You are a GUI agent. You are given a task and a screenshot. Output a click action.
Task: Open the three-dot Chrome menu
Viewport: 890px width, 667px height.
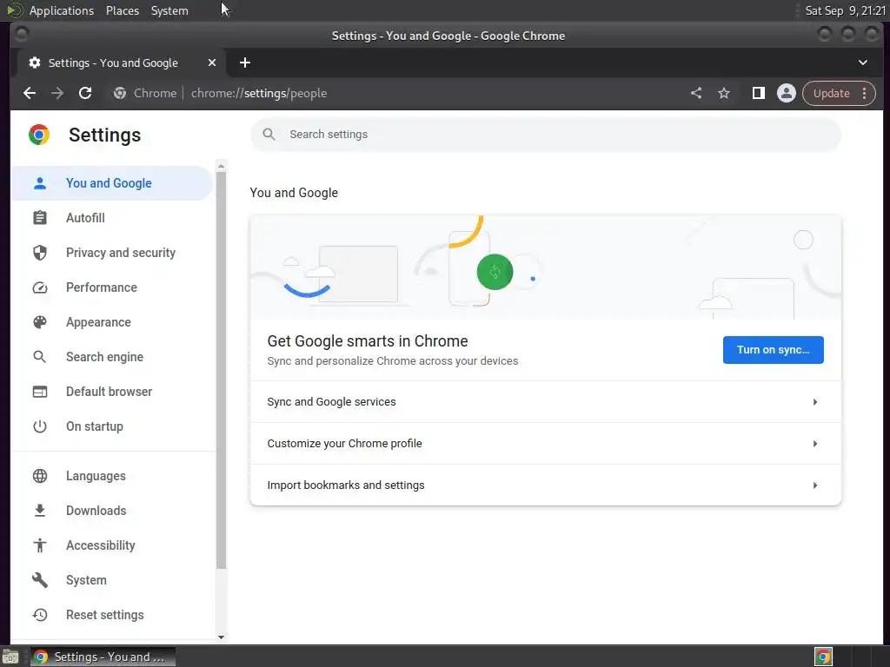tap(865, 93)
